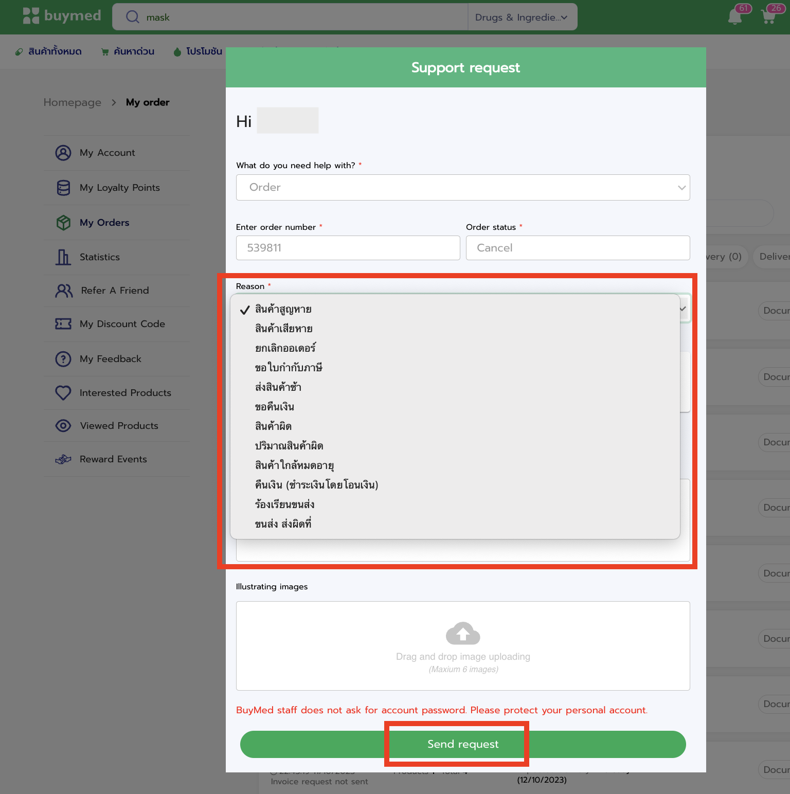Open the 'What do you need help with' dropdown
790x794 pixels.
(463, 187)
